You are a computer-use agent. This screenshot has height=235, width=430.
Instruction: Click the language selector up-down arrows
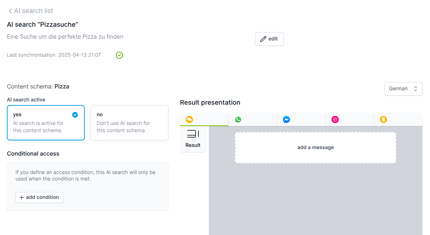click(x=416, y=89)
